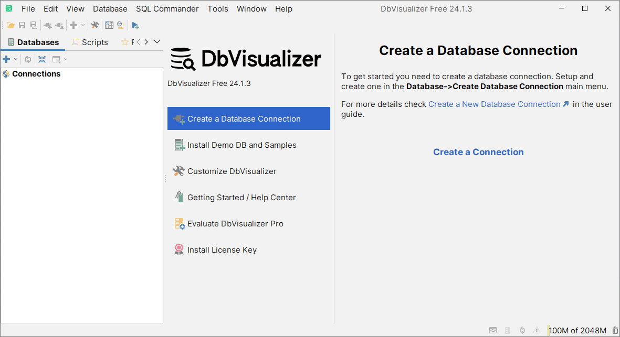This screenshot has width=620, height=337.
Task: Select the star Favorites tab
Action: point(128,42)
